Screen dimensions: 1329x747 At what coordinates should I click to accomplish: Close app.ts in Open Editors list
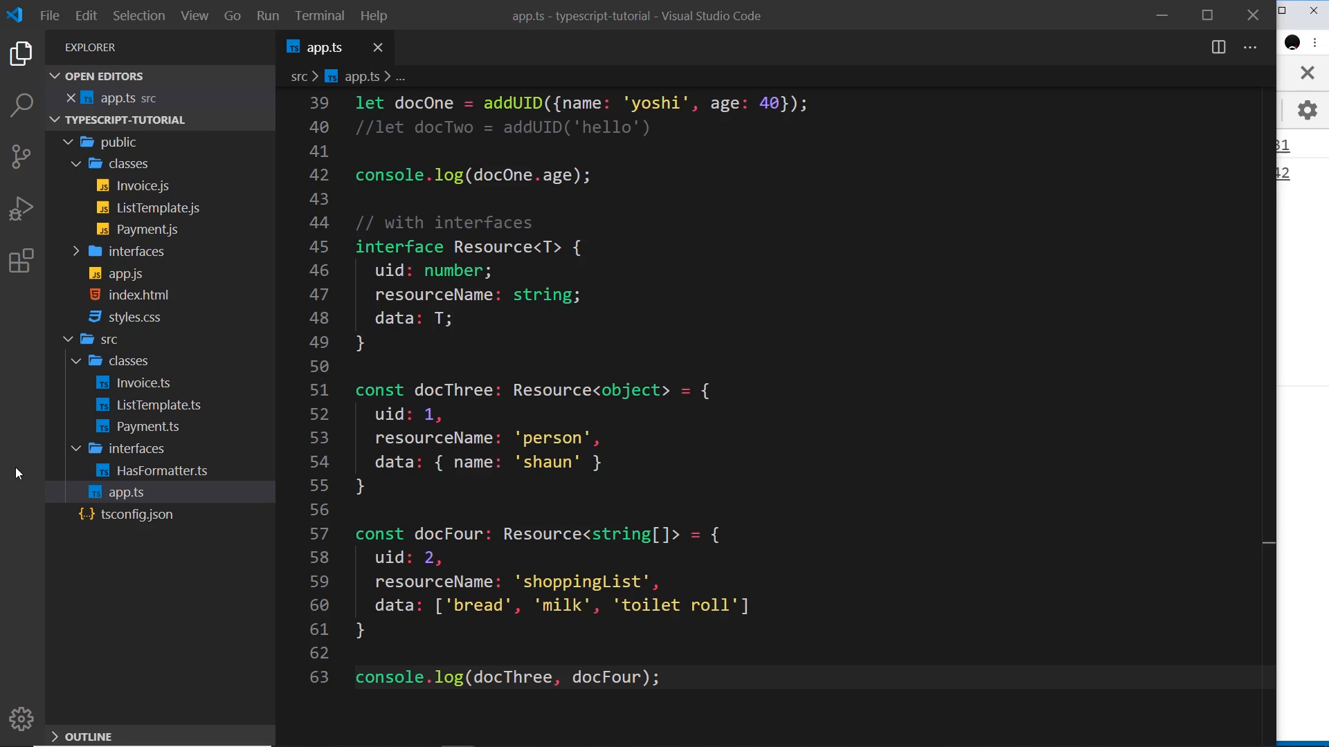(x=71, y=98)
